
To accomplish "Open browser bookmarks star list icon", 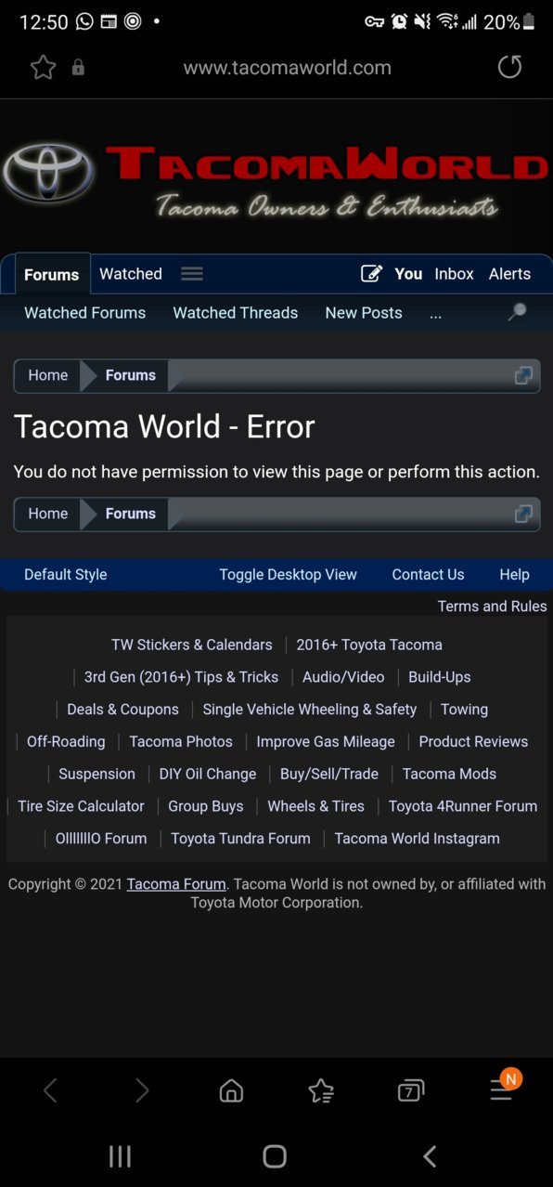I will click(x=321, y=1090).
